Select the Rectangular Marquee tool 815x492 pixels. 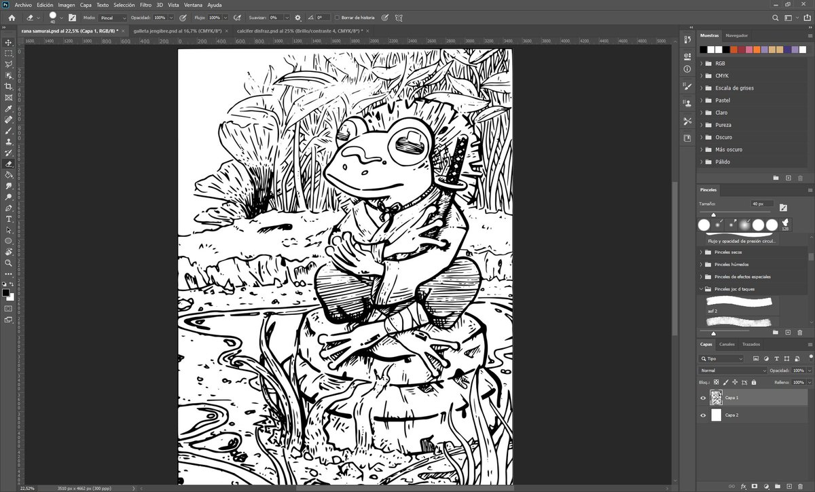point(9,53)
